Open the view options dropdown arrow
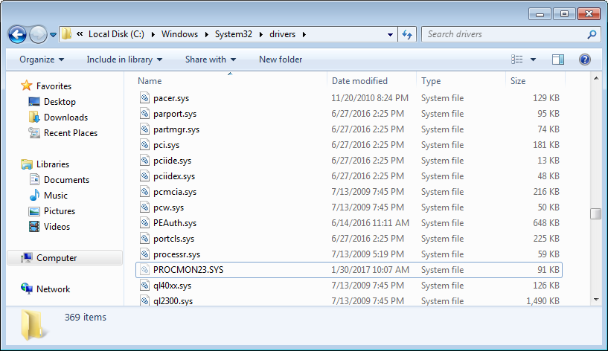The width and height of the screenshot is (608, 351). pos(533,59)
